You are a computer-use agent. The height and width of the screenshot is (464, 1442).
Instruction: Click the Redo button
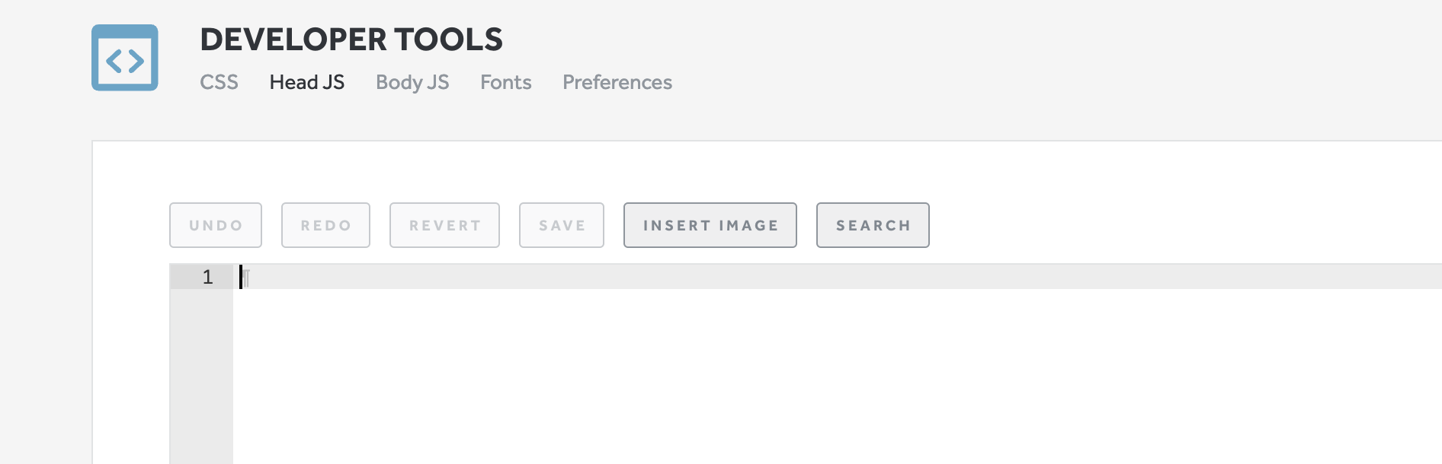[x=325, y=225]
